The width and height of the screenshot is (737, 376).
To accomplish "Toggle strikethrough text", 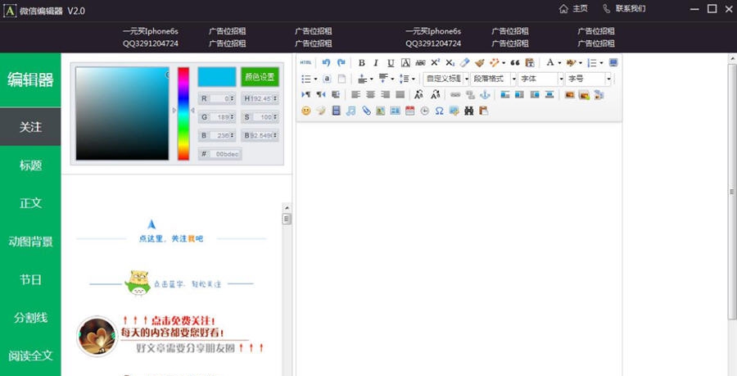I will pyautogui.click(x=420, y=62).
